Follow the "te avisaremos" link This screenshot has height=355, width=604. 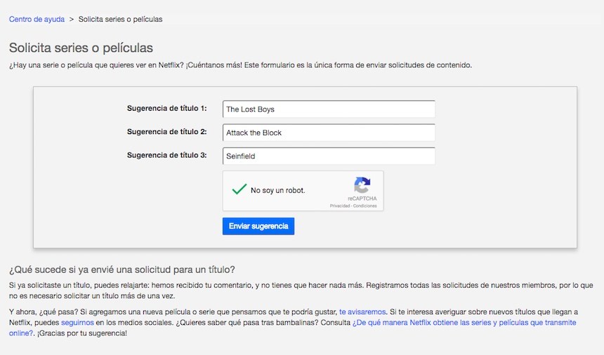(362, 312)
